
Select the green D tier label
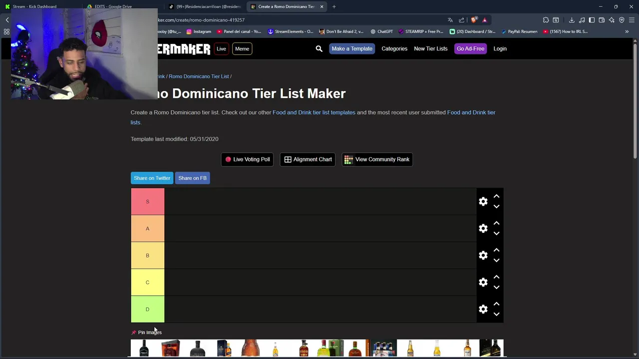[147, 309]
